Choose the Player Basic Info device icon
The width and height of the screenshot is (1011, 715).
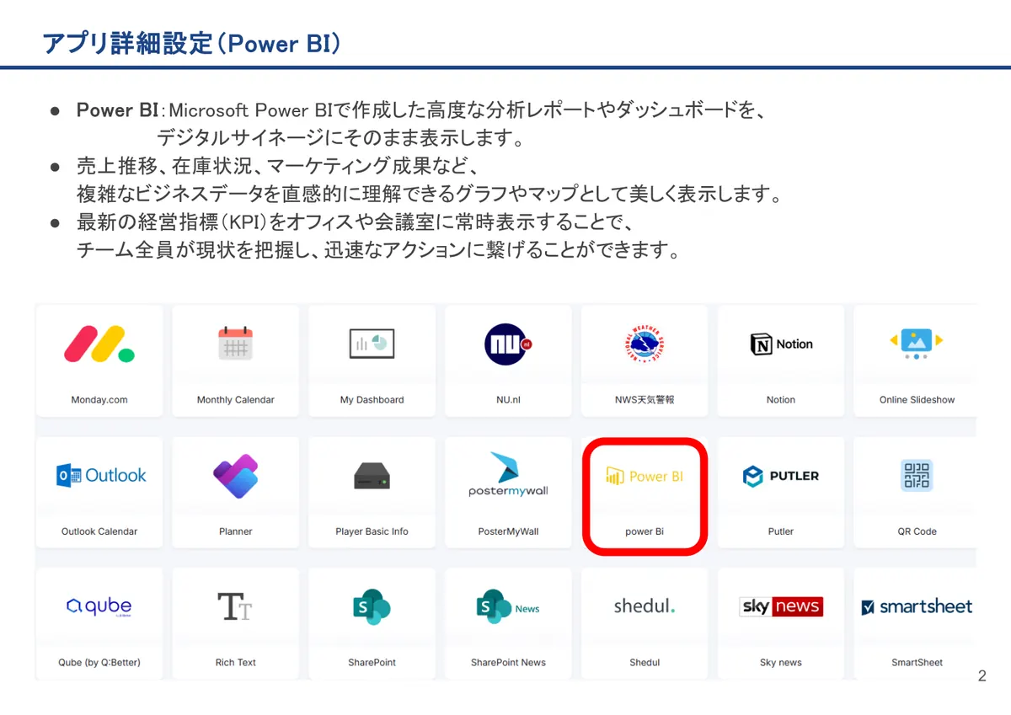(372, 477)
